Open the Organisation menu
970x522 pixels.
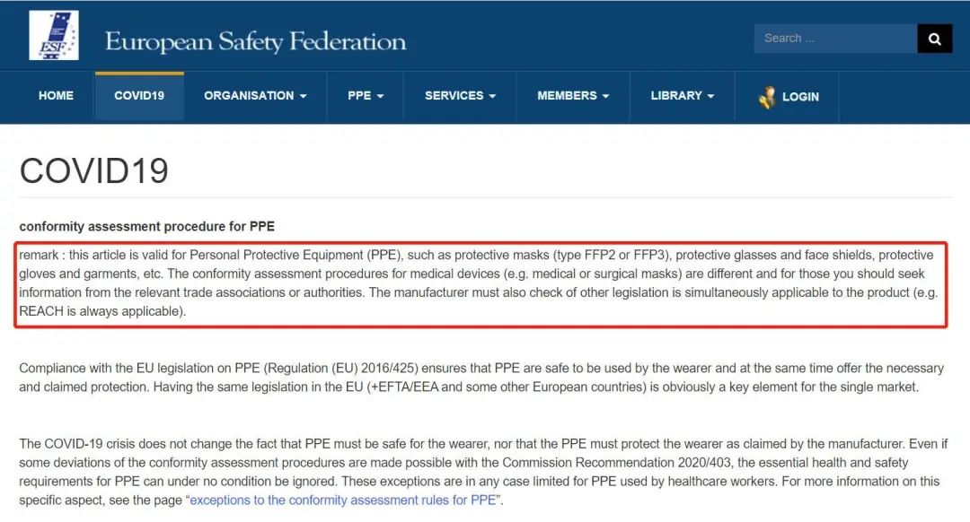click(x=255, y=96)
